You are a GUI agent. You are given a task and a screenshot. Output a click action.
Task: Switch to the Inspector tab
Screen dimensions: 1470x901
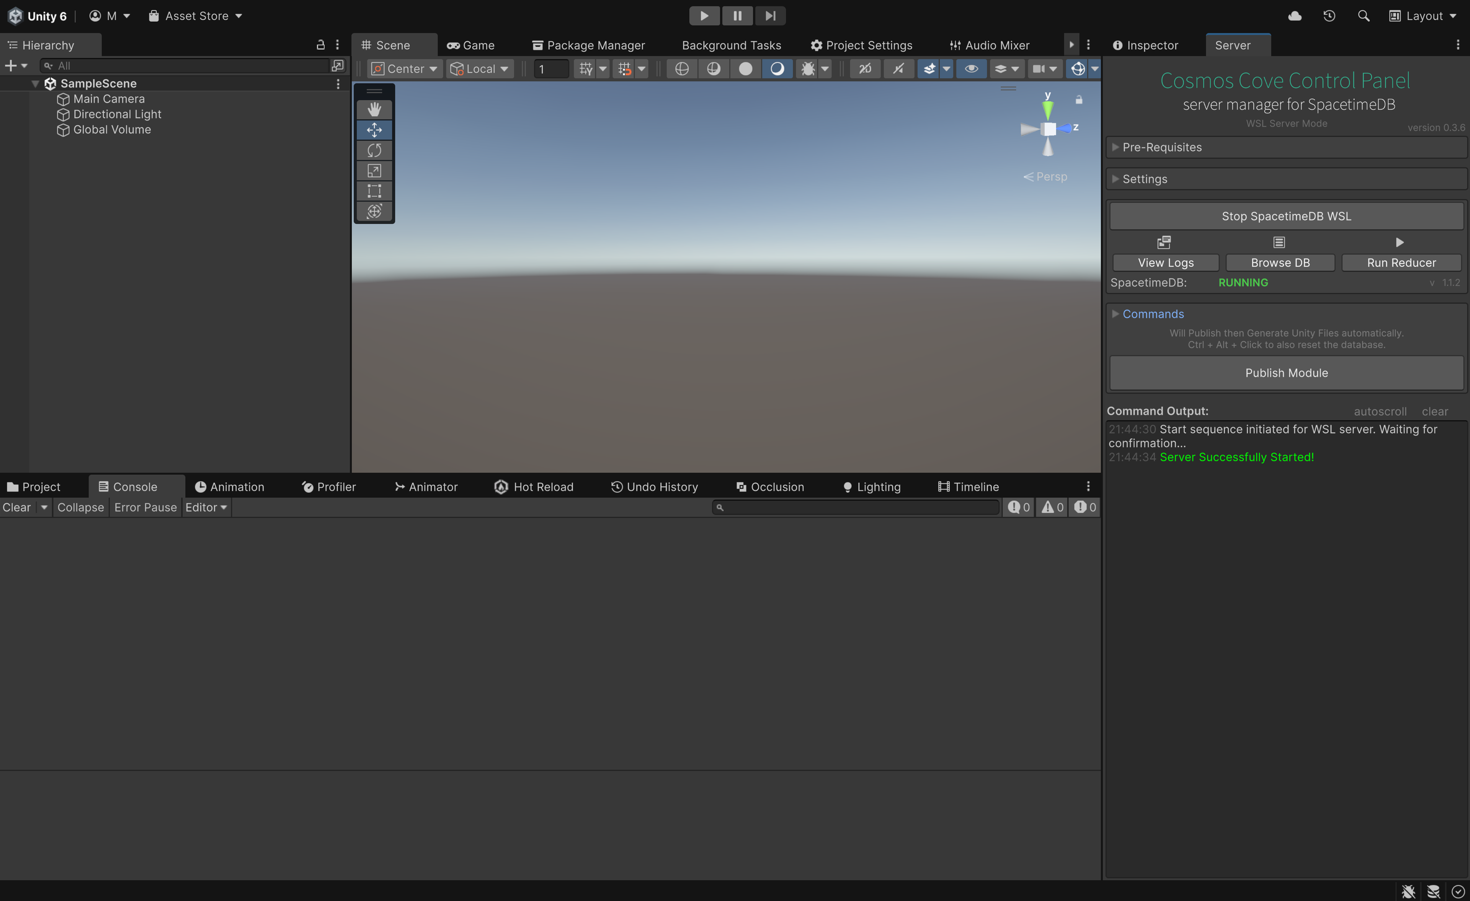pyautogui.click(x=1145, y=45)
